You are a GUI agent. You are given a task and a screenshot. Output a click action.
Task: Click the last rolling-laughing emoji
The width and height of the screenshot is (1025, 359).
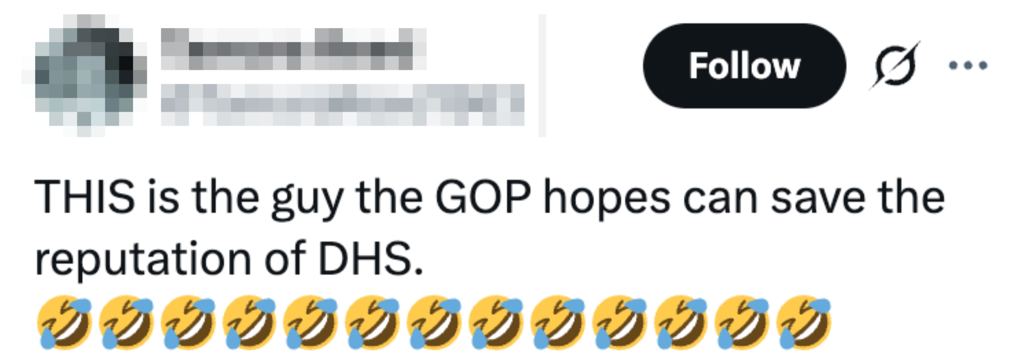tap(804, 322)
